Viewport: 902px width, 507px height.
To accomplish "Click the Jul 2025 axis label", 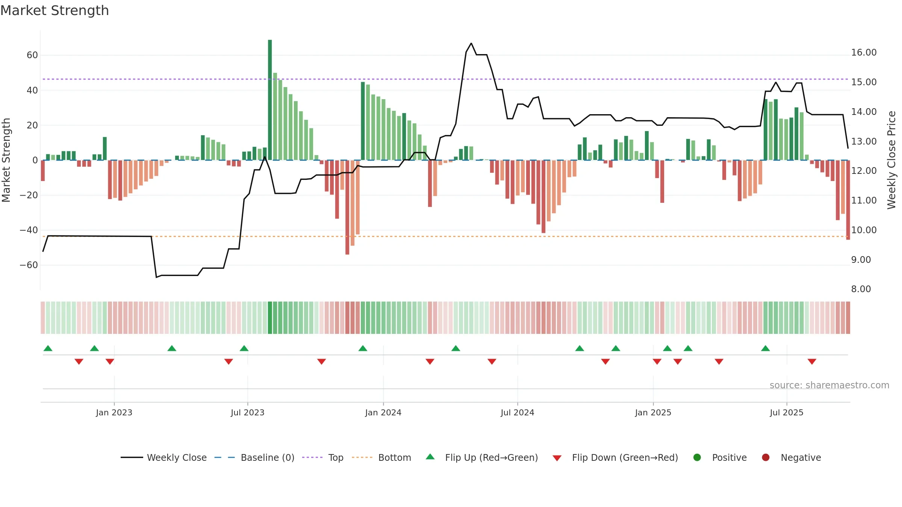I will click(x=787, y=412).
